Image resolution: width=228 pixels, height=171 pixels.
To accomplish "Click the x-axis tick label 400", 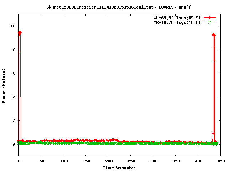I will click(x=199, y=161).
